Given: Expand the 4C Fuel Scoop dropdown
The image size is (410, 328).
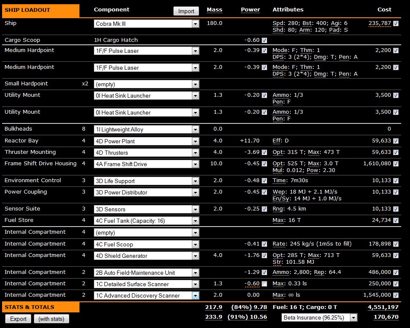Looking at the screenshot, I should click(146, 244).
